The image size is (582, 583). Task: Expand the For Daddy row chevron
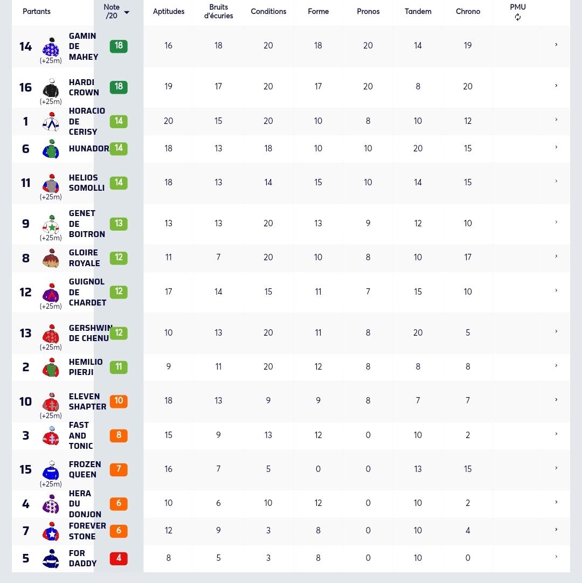(556, 557)
